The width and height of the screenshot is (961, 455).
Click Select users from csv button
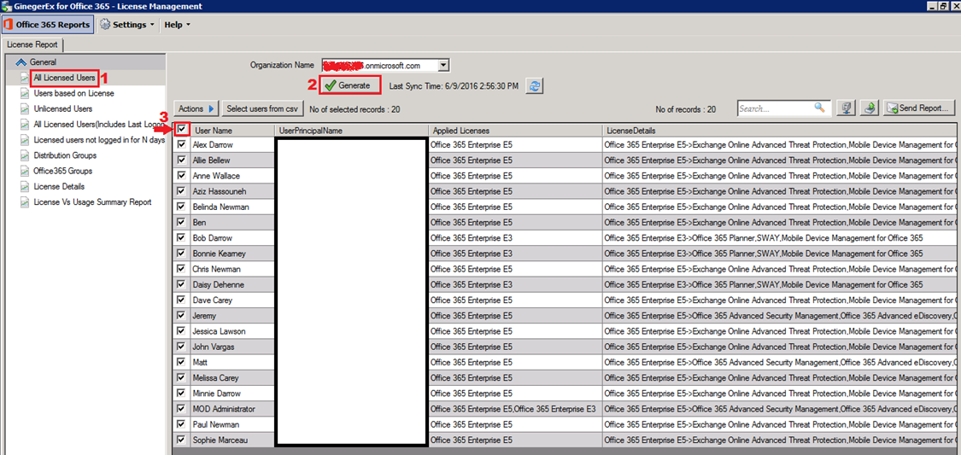pyautogui.click(x=261, y=109)
